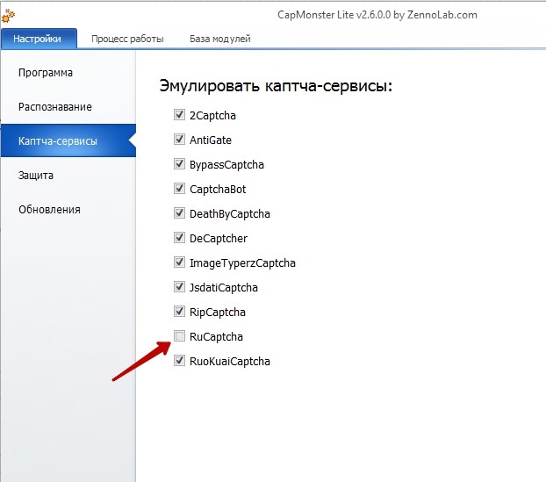This screenshot has width=546, height=482.
Task: Click the CapMonster gear logo icon
Action: pyautogui.click(x=8, y=16)
